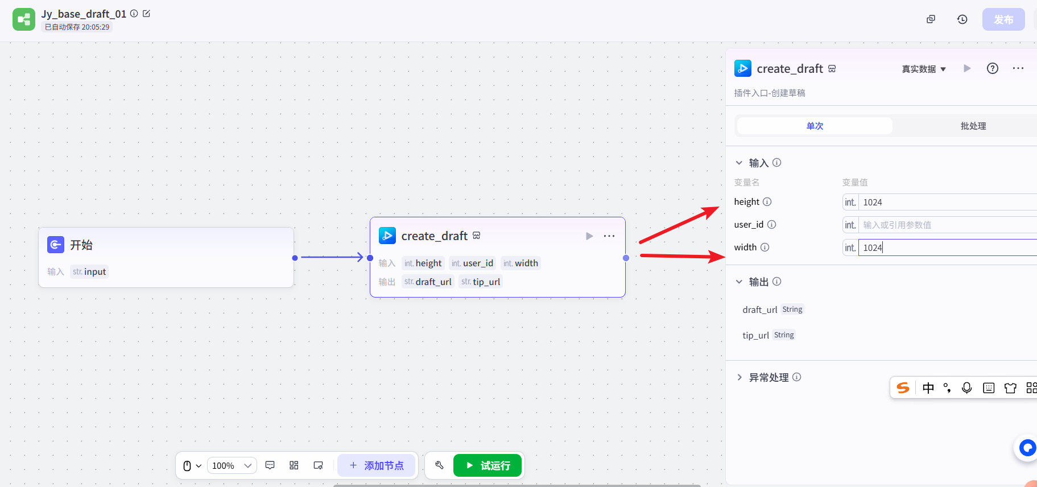Open the debug wrench tool
This screenshot has height=487, width=1037.
click(x=439, y=465)
